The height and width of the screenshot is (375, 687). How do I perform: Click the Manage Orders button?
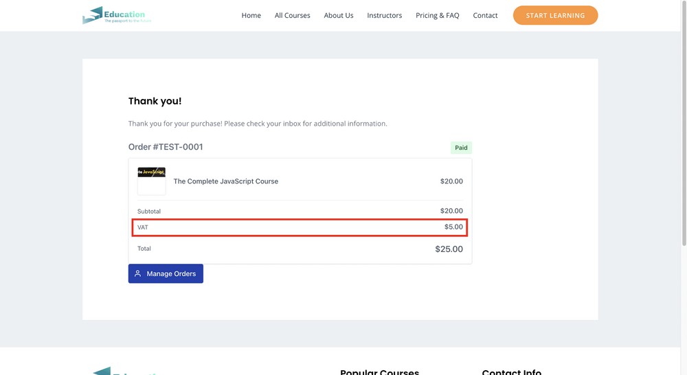[166, 273]
